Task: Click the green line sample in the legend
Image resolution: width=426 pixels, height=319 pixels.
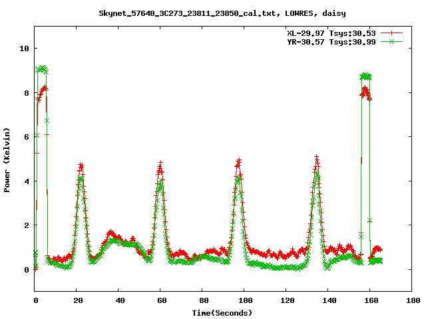Action: 391,41
